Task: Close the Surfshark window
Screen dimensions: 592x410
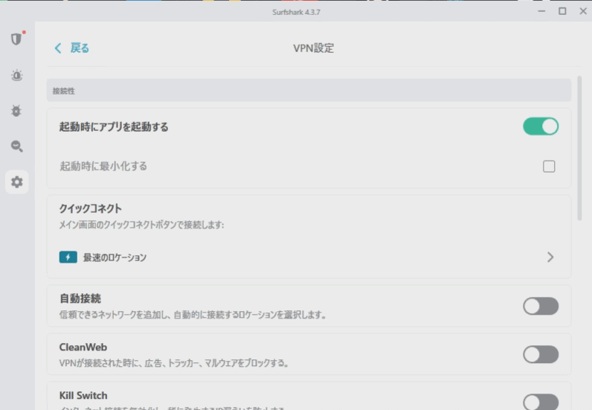Action: (x=583, y=11)
